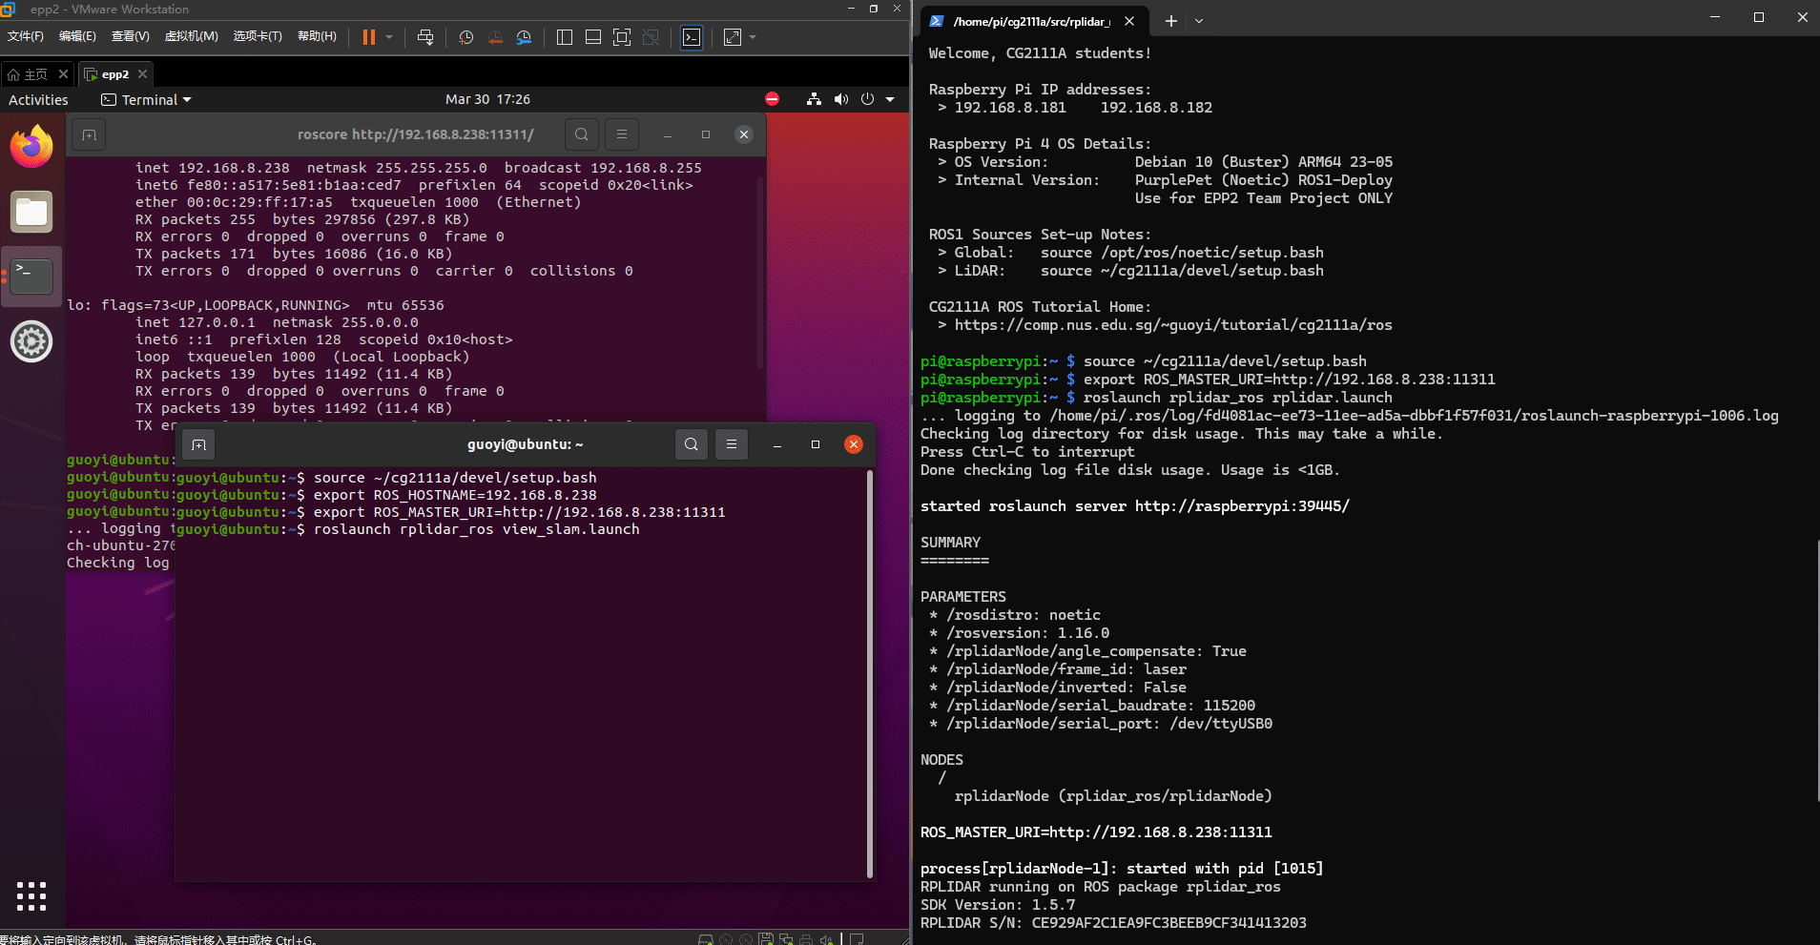Open the Files app in the dock
1820x945 pixels.
point(31,212)
